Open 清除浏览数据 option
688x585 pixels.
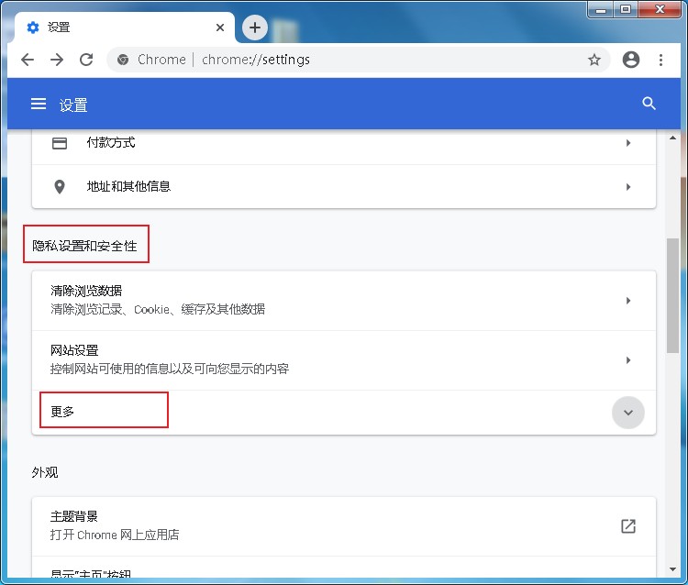(344, 301)
